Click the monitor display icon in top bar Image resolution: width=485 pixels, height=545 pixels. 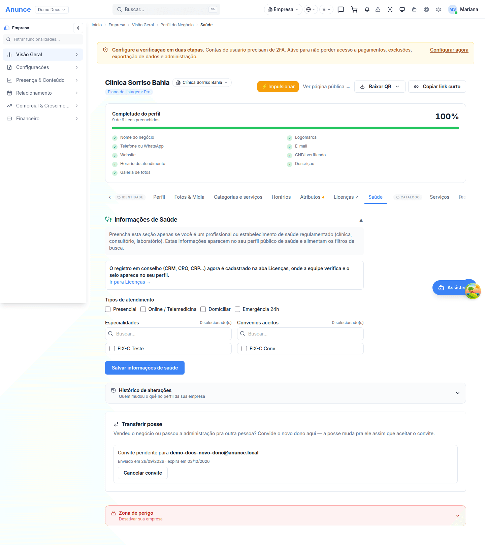402,9
